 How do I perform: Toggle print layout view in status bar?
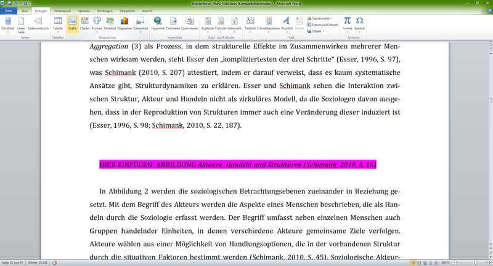[414, 263]
